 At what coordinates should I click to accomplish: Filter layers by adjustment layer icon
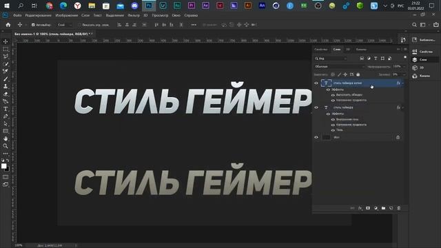click(x=369, y=59)
